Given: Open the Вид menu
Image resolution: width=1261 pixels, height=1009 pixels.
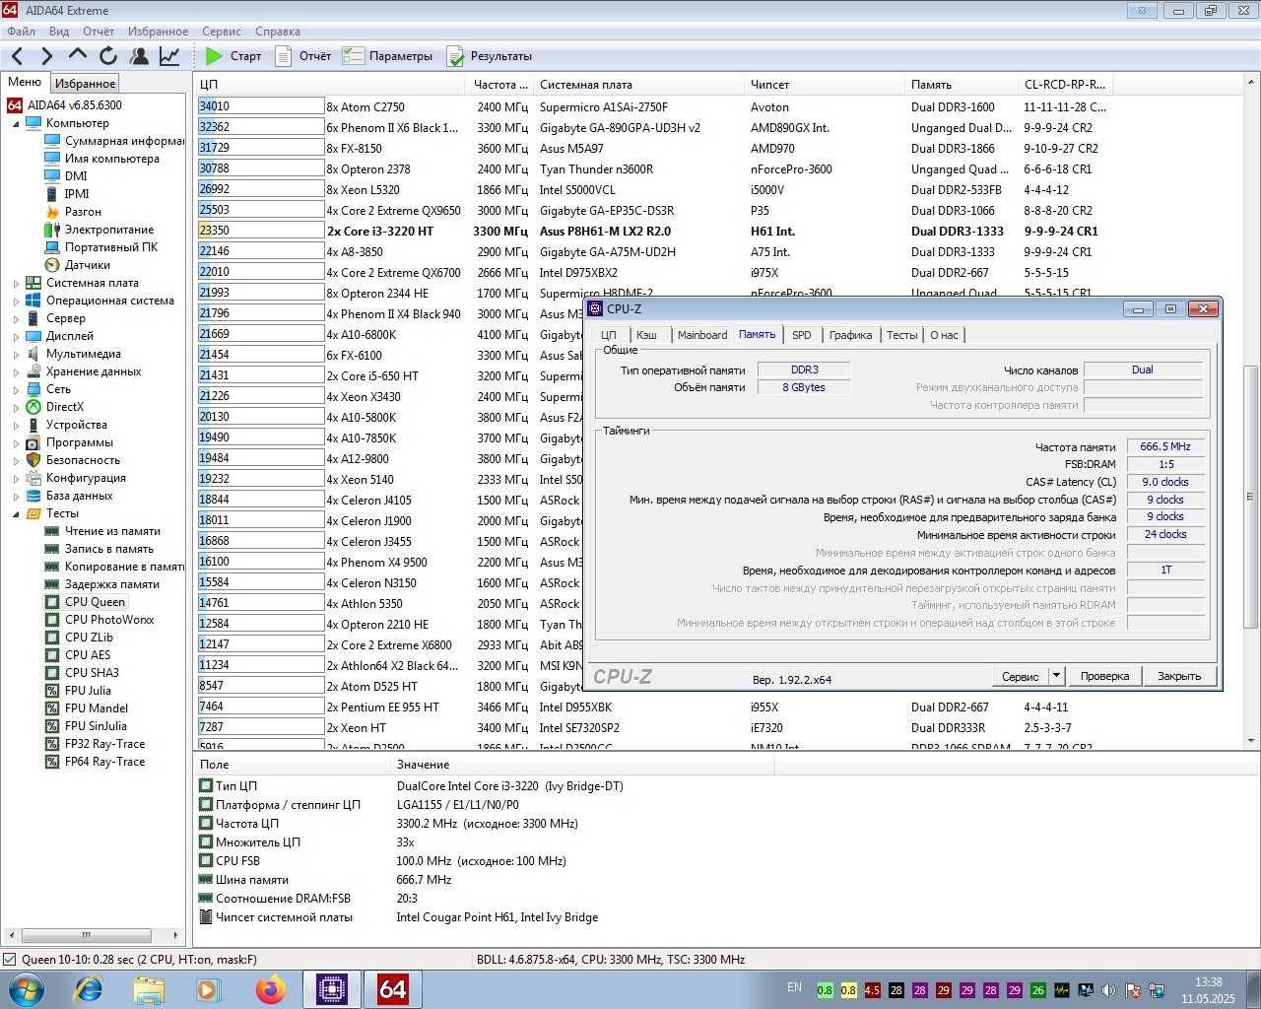Looking at the screenshot, I should pyautogui.click(x=59, y=32).
